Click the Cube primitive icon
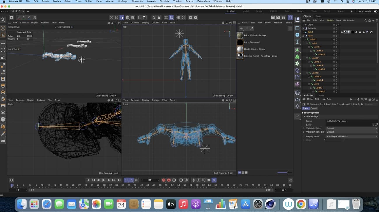Viewport: 379px width, 212px height. [x=297, y=35]
